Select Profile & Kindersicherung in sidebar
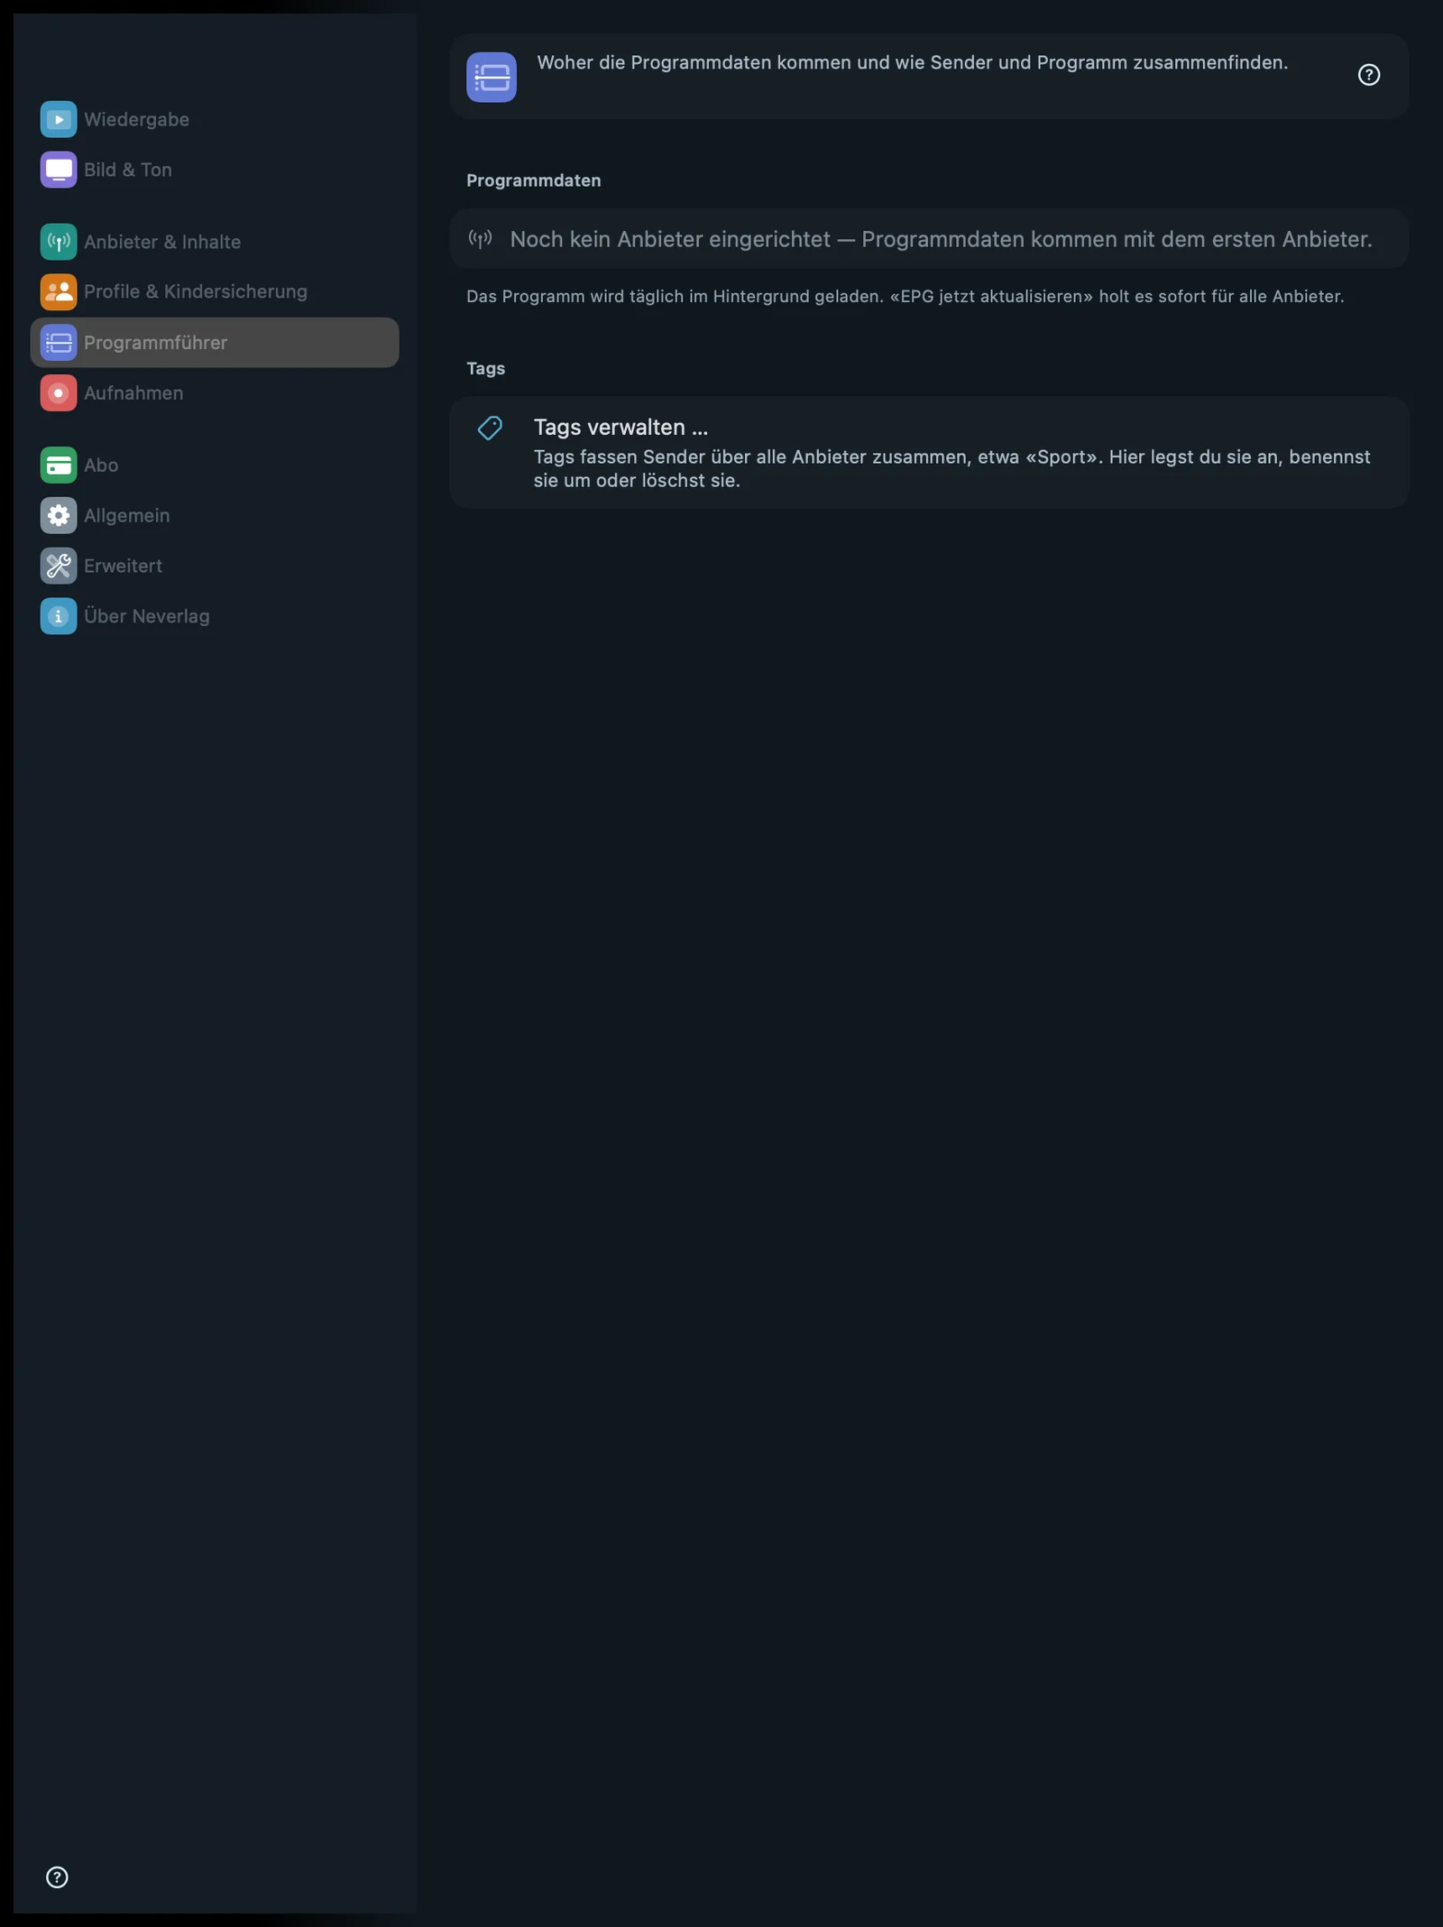The height and width of the screenshot is (1927, 1443). coord(215,291)
